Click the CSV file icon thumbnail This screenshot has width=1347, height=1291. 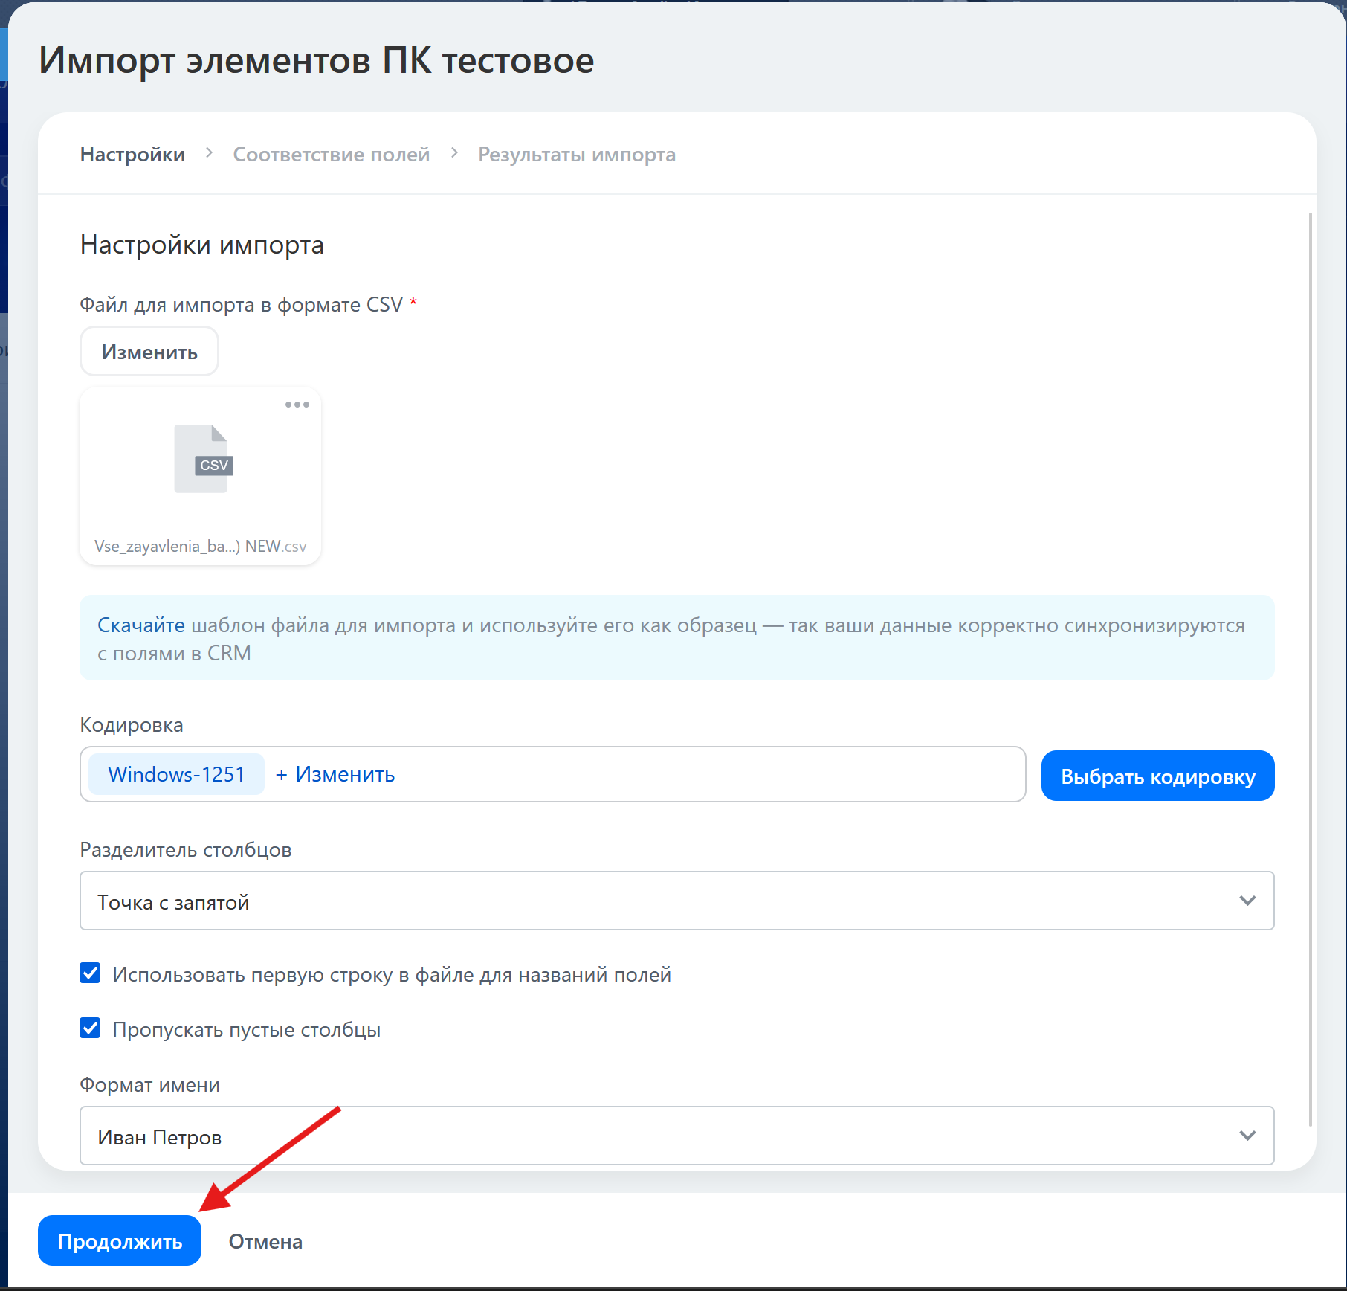204,459
